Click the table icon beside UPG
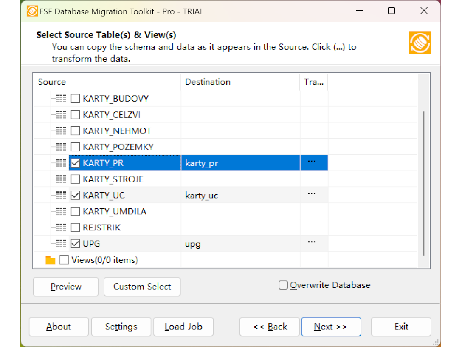This screenshot has width=462, height=347. click(60, 243)
